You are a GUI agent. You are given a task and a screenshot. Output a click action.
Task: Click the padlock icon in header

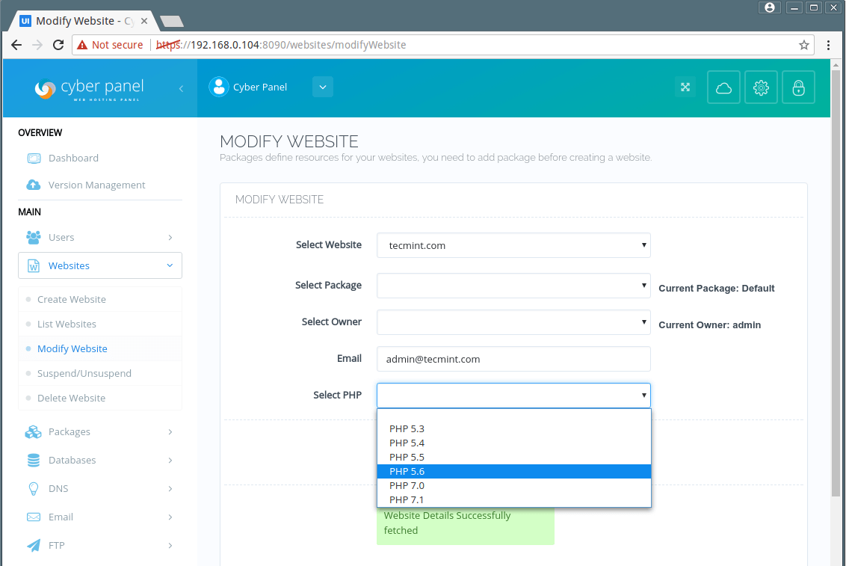pos(798,87)
